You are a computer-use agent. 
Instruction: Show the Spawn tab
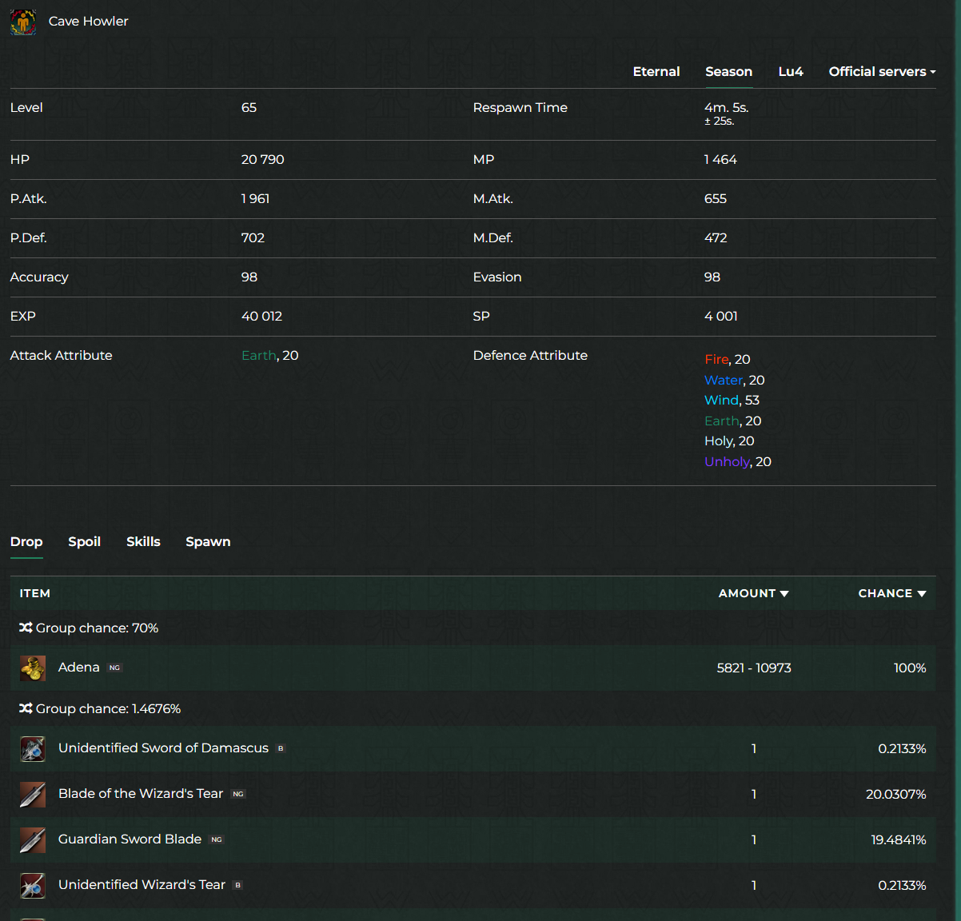[x=208, y=542]
